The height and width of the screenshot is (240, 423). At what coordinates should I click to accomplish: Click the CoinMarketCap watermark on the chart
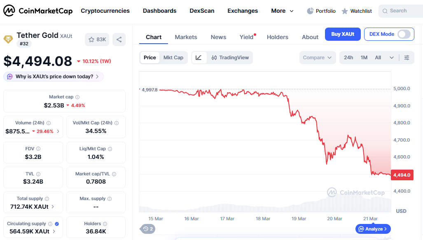356,192
